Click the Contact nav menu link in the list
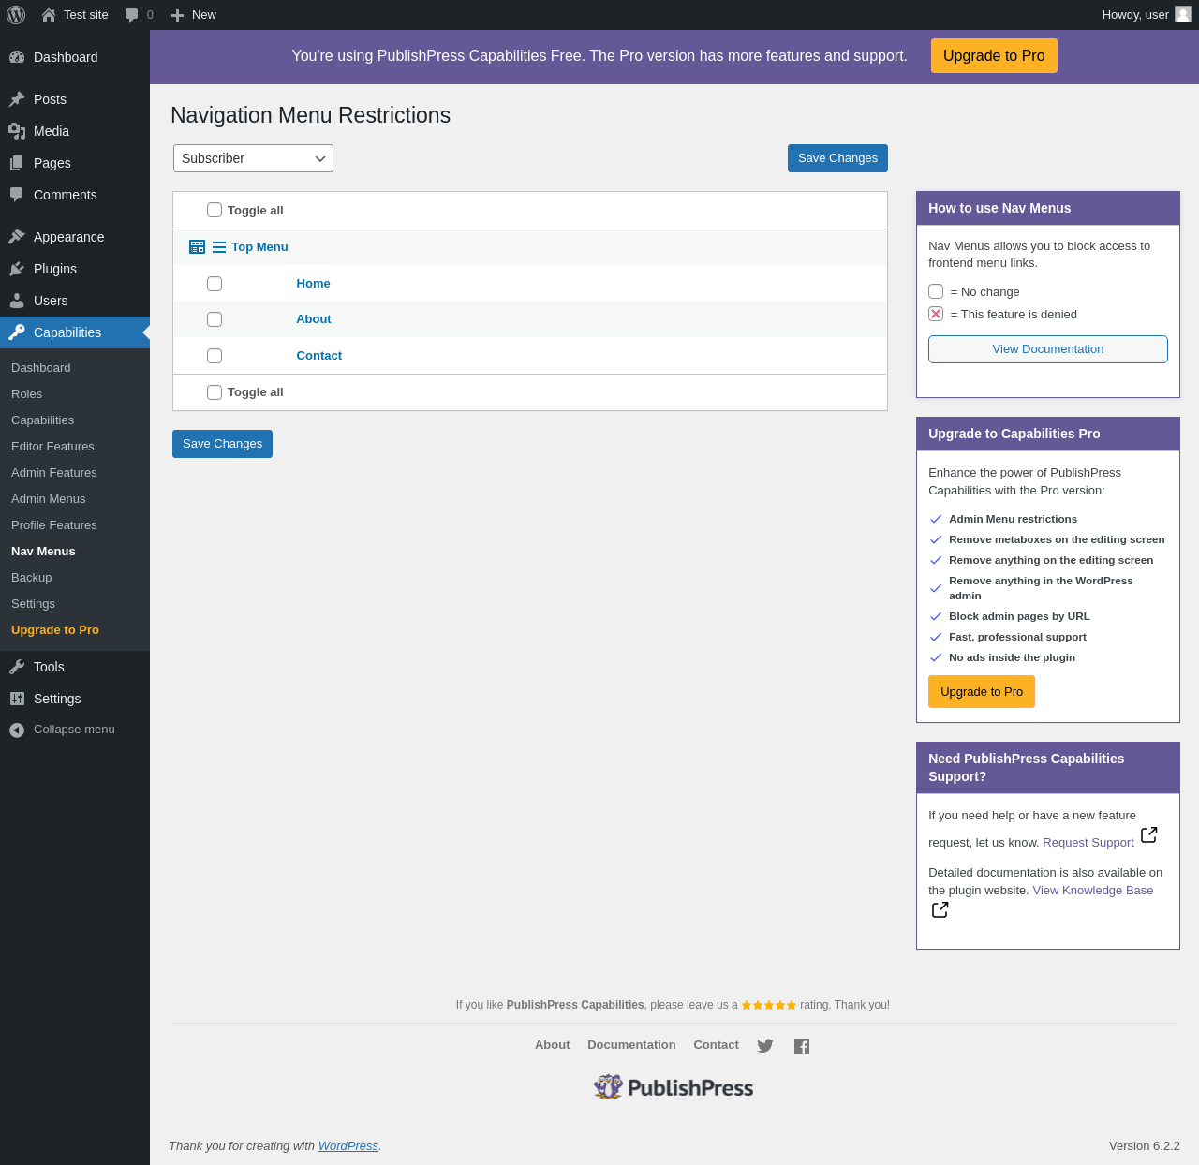The height and width of the screenshot is (1165, 1199). click(319, 356)
